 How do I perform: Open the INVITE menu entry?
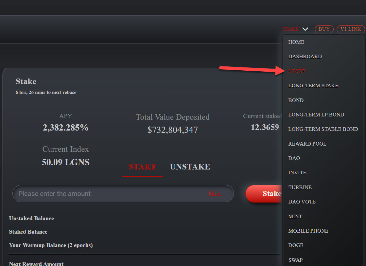(x=297, y=173)
